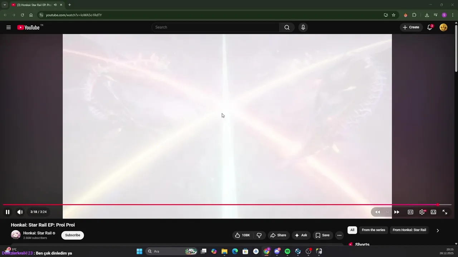View site information icon in address bar
The width and height of the screenshot is (458, 257).
[x=41, y=15]
